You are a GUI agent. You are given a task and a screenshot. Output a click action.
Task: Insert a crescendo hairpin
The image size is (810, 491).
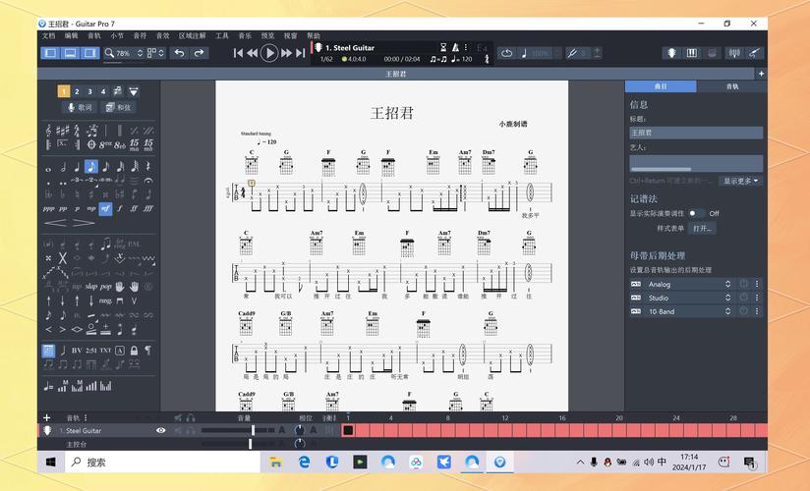[55, 223]
